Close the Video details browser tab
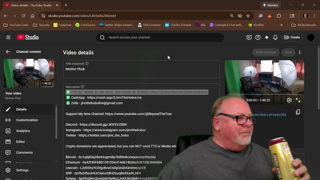The width and height of the screenshot is (320, 180). coord(57,5)
